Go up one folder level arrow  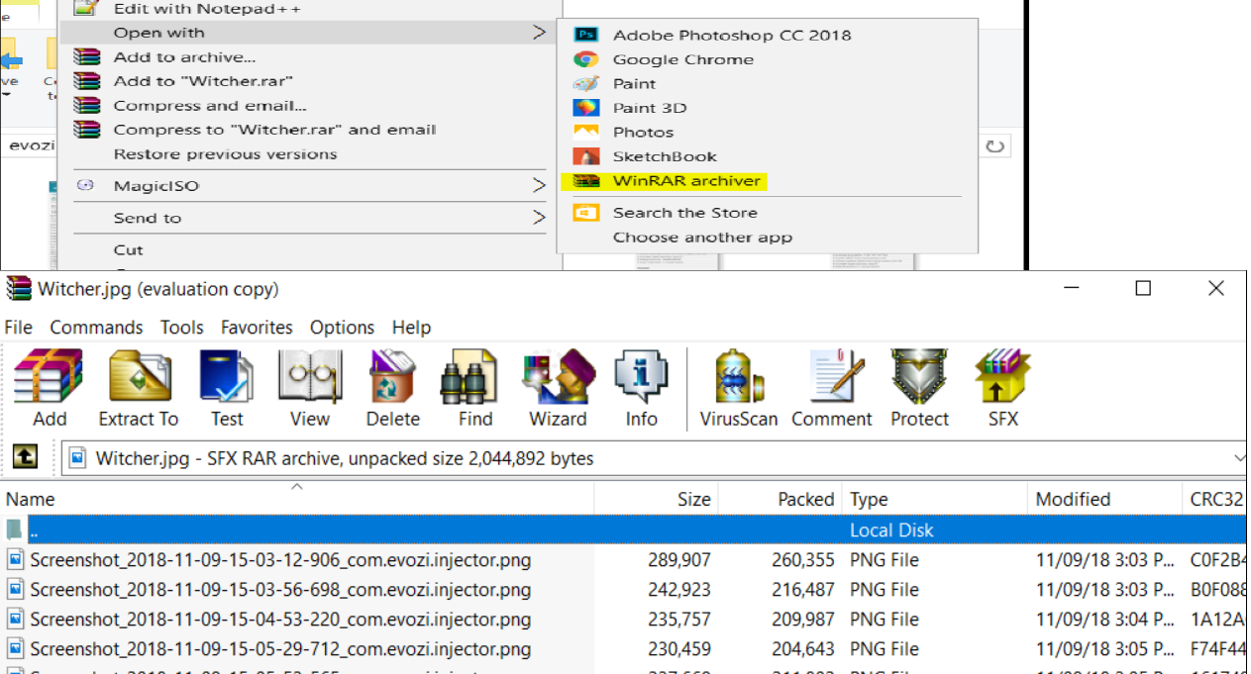(25, 457)
